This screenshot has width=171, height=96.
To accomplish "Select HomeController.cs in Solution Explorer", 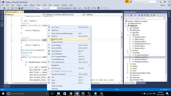I will (x=141, y=59).
